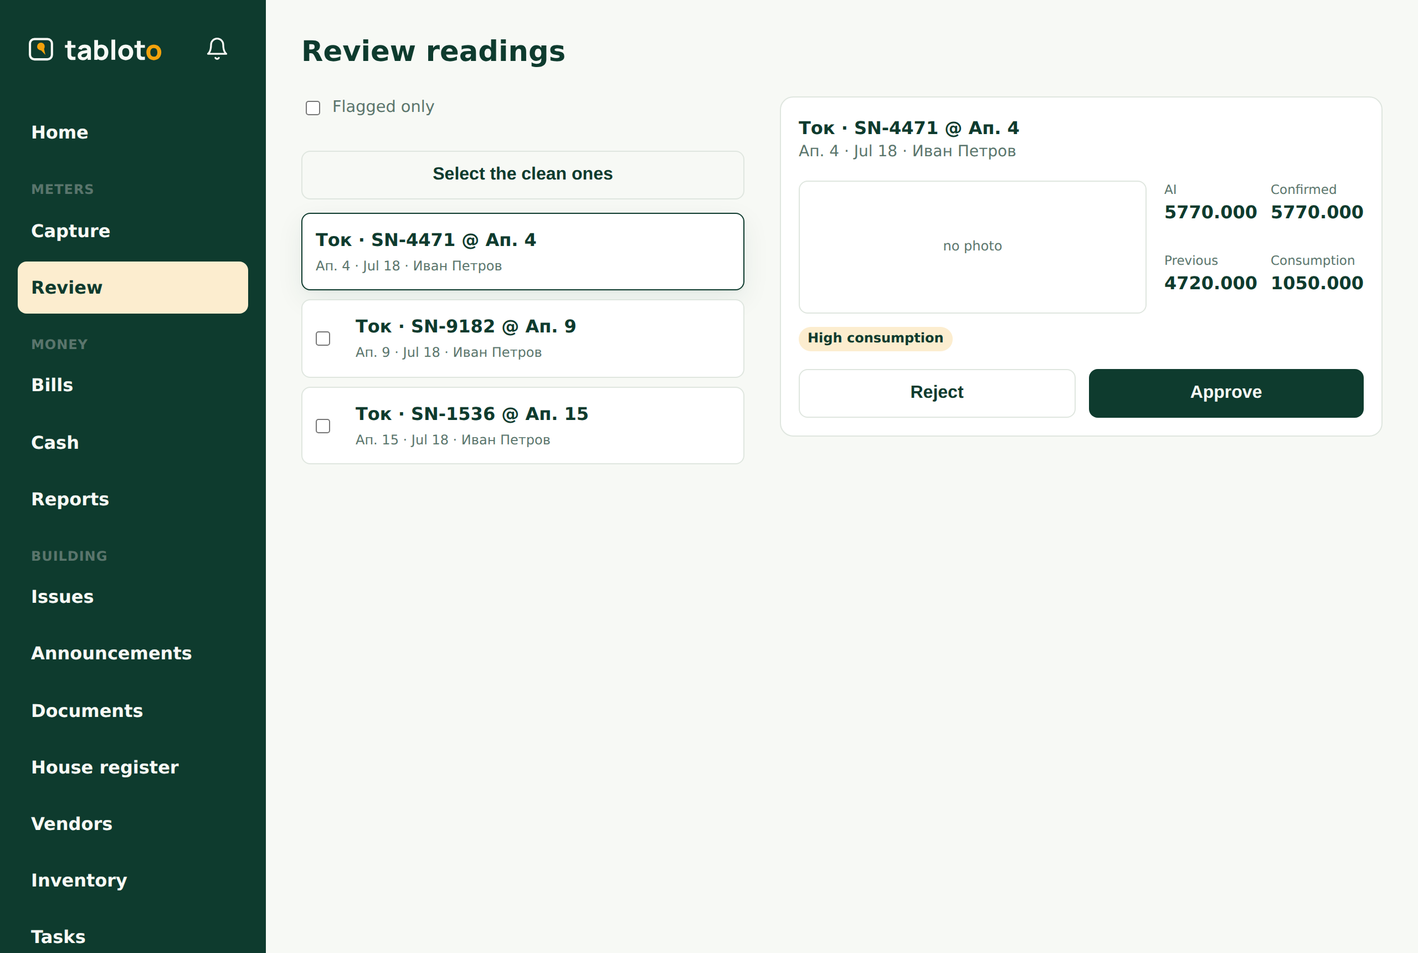Enable the Flagged only checkbox
This screenshot has width=1418, height=953.
(313, 108)
